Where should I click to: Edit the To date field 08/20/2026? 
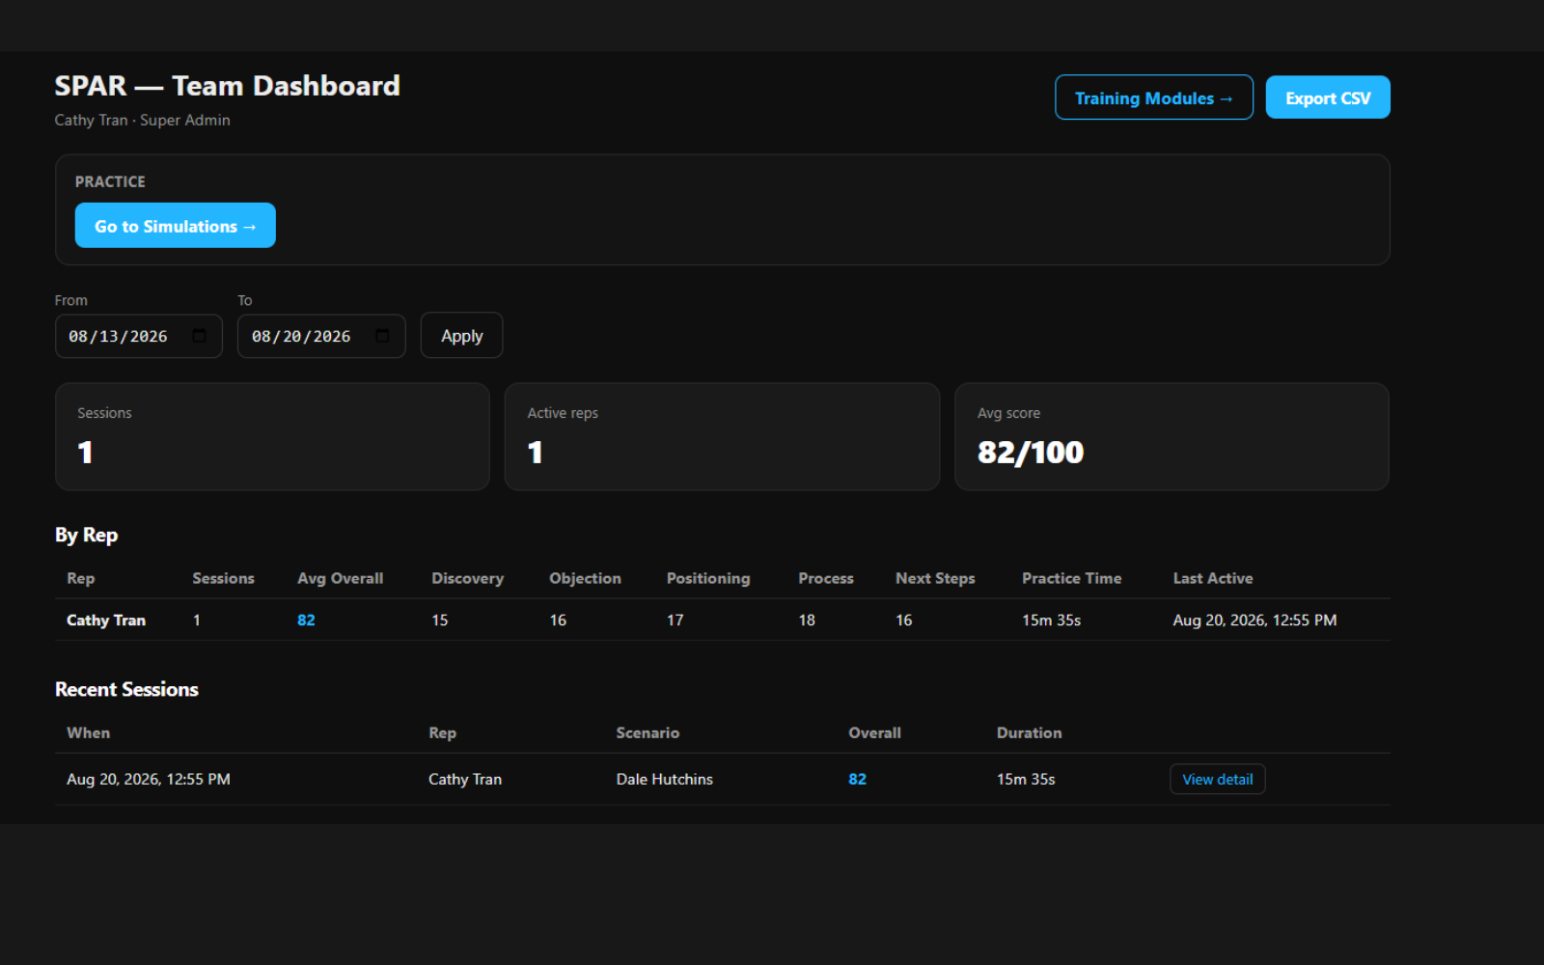point(321,336)
